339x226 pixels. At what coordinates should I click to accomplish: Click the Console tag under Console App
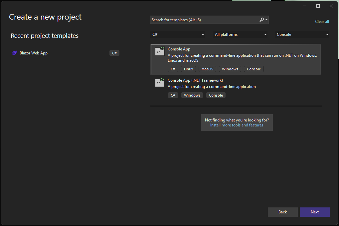[254, 69]
